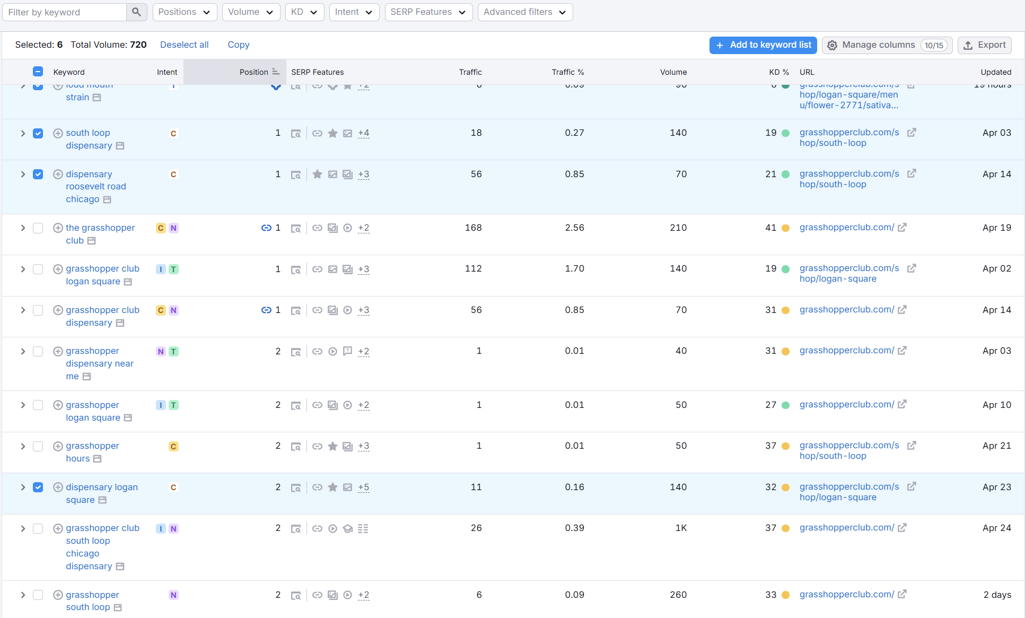This screenshot has width=1025, height=618.
Task: Check grasshopper dispensary near me checkbox
Action: coord(38,352)
